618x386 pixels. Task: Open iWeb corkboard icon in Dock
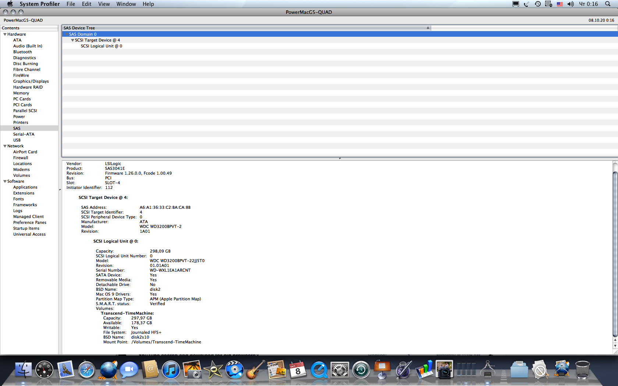[277, 369]
